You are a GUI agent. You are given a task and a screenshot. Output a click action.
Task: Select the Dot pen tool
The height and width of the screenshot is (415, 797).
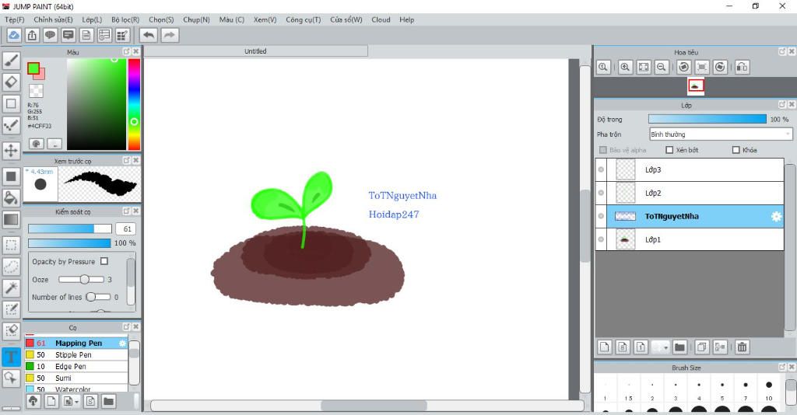coord(11,125)
